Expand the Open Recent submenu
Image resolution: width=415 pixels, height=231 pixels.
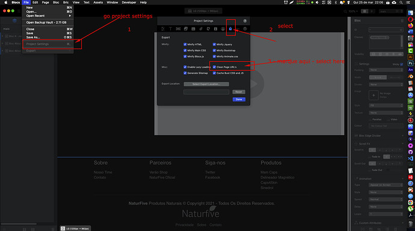(x=48, y=16)
